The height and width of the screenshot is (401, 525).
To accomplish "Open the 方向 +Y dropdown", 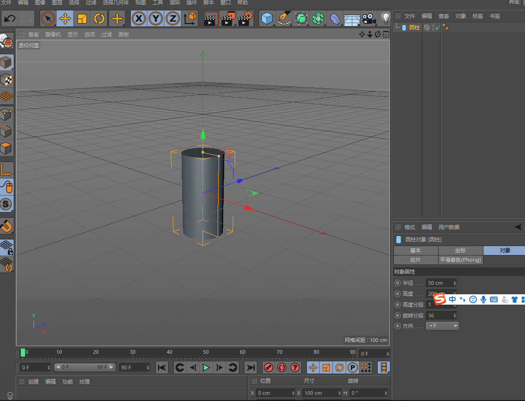I will click(x=442, y=325).
